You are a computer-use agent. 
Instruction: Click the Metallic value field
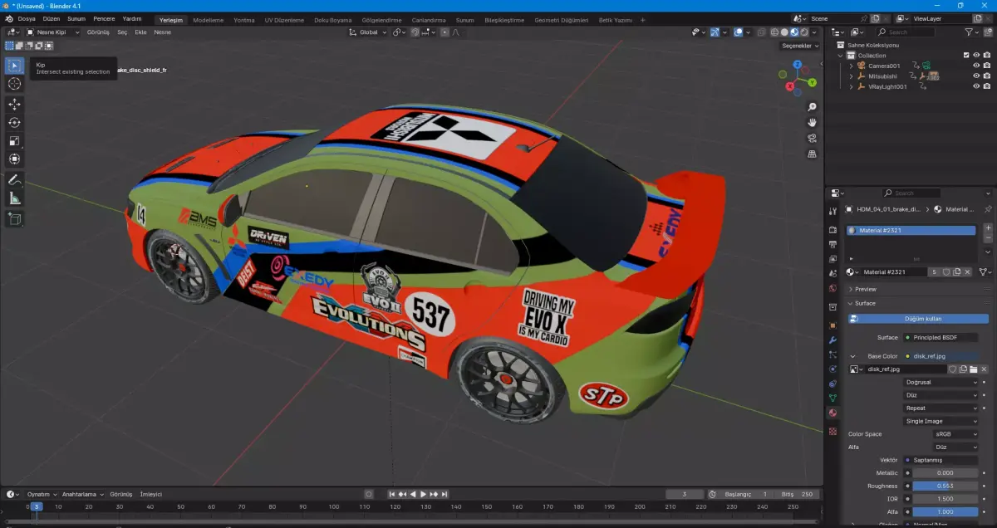(x=945, y=472)
